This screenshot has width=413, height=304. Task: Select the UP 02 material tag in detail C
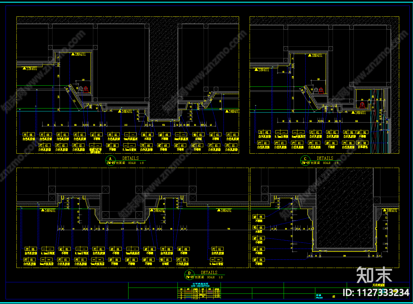point(362,143)
